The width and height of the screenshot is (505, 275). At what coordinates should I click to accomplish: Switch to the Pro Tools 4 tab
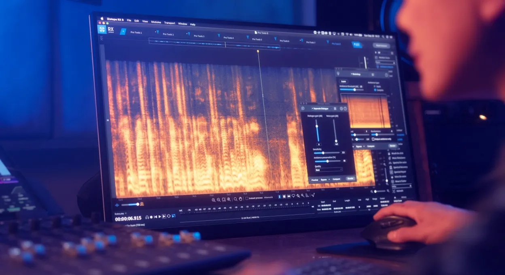228,38
